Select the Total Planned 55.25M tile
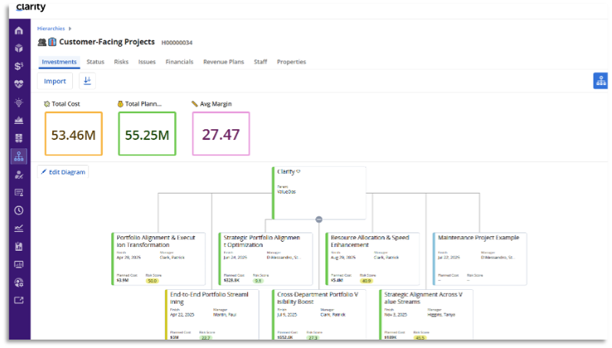 tap(147, 134)
